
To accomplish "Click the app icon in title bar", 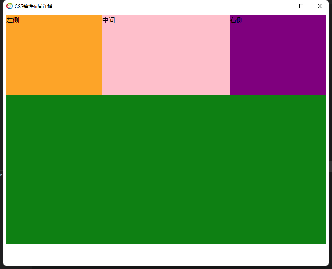I will (9, 6).
